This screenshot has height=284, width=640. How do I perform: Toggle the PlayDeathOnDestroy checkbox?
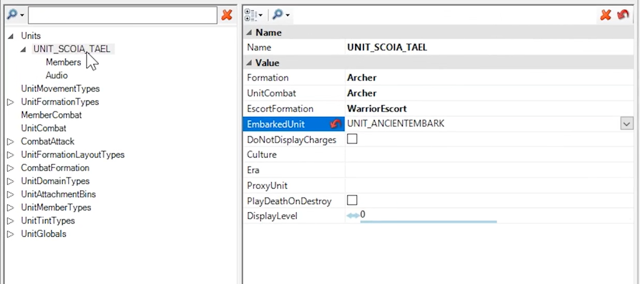click(352, 200)
